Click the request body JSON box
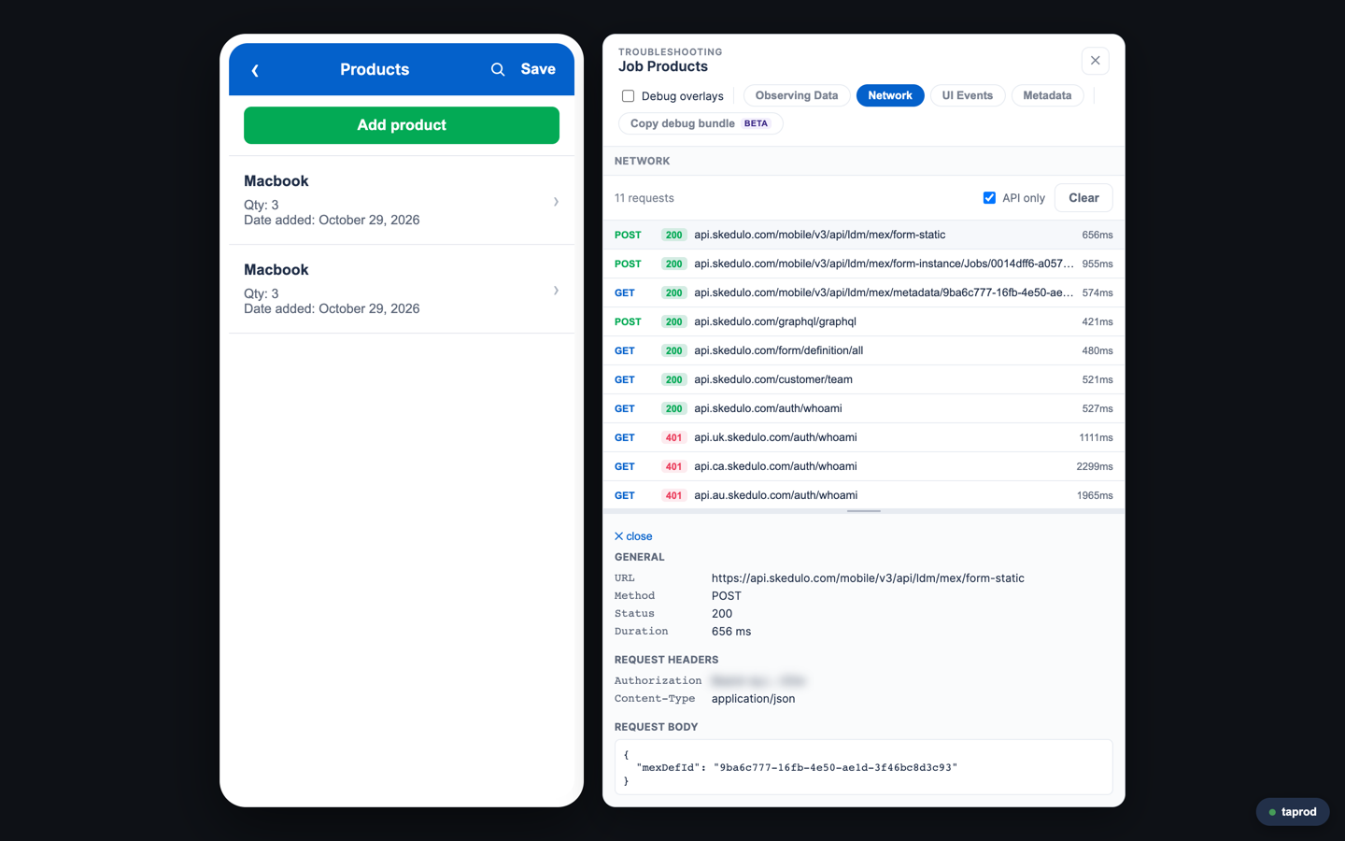1345x841 pixels. coord(864,767)
